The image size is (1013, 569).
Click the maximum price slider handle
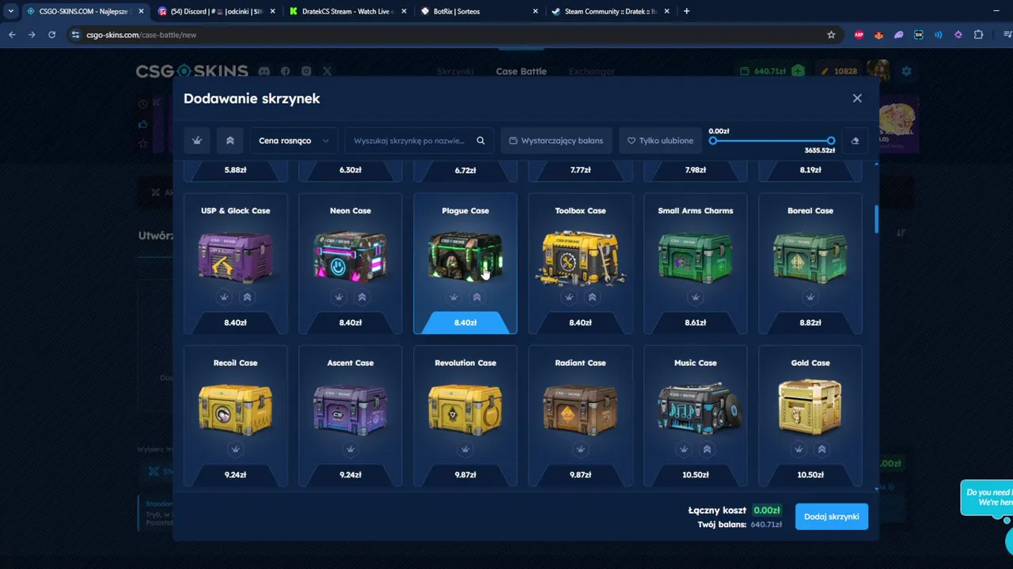click(x=830, y=141)
